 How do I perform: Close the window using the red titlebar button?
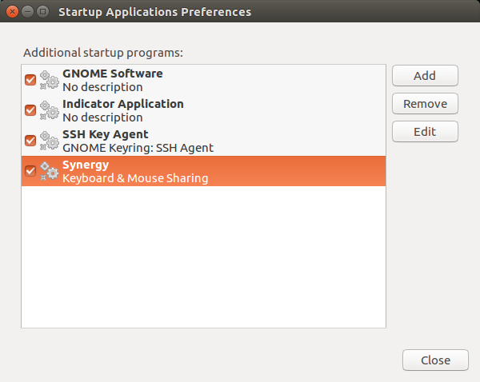(x=12, y=12)
